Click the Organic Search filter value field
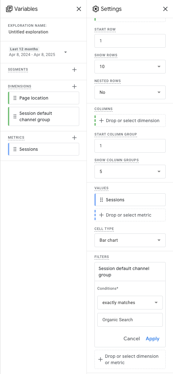The height and width of the screenshot is (374, 173). pos(130,320)
